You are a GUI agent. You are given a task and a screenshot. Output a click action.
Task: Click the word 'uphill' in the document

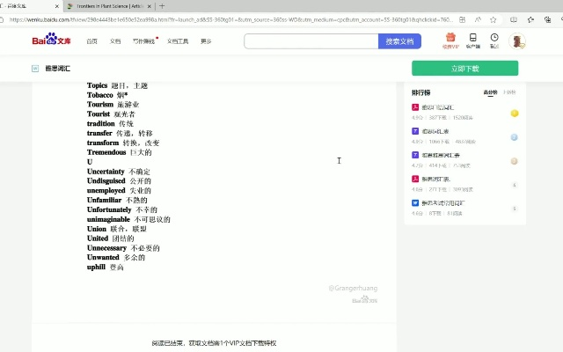point(96,268)
